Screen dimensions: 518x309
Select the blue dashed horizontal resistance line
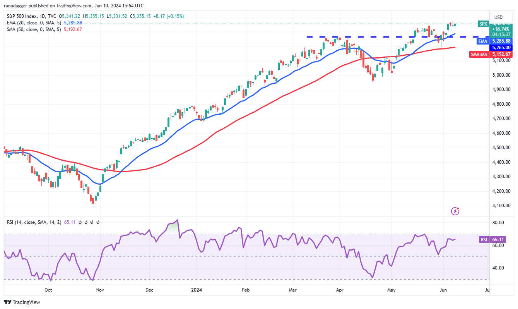[397, 37]
